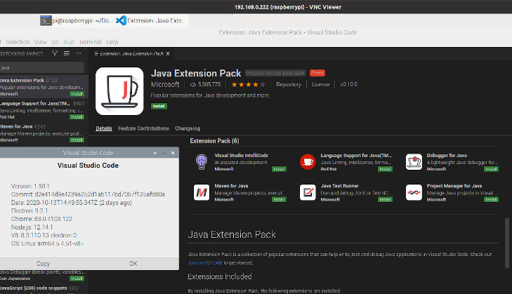
Task: Select Maven for Java in sidebar list
Action: click(44, 133)
